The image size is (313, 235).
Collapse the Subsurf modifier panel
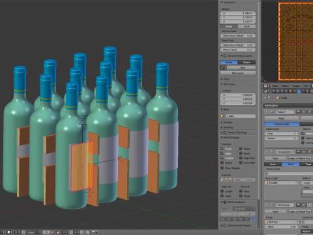point(266,112)
